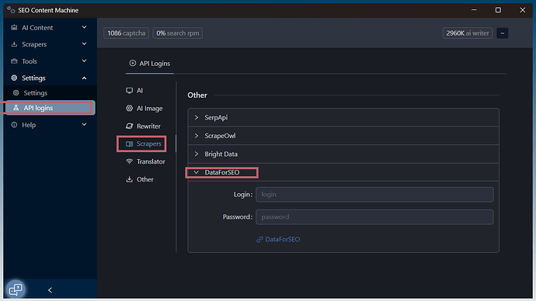Click the Scrapers download icon in sidebar
This screenshot has height=301, width=536.
click(x=14, y=44)
